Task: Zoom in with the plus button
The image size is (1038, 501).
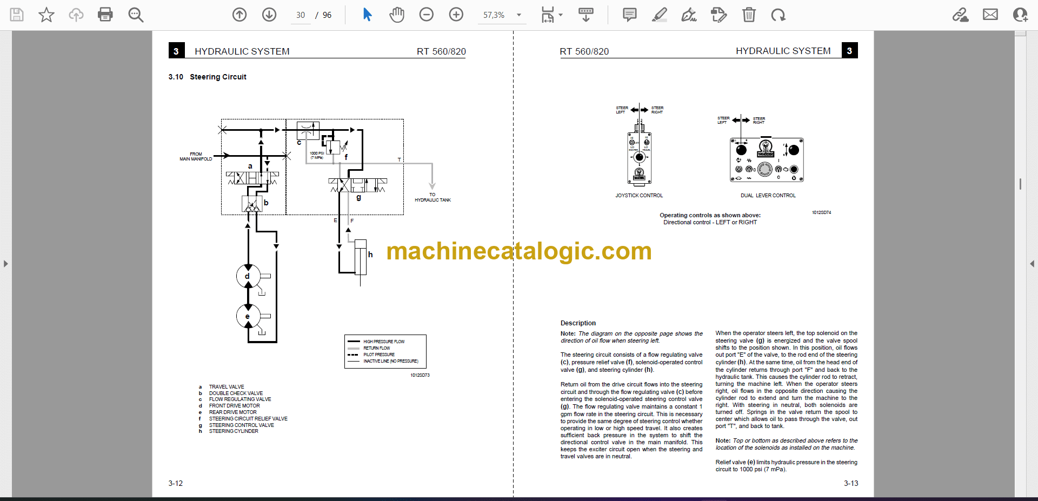Action: tap(456, 15)
